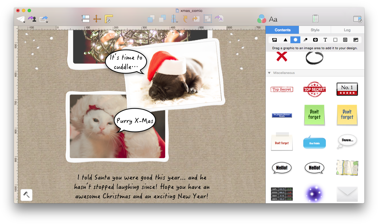Image resolution: width=378 pixels, height=224 pixels.
Task: Click the hammer tool button on the canvas
Action: click(x=26, y=195)
